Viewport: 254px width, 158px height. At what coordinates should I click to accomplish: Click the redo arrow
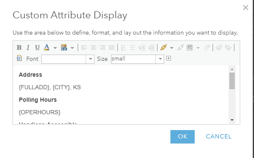[x=228, y=48]
